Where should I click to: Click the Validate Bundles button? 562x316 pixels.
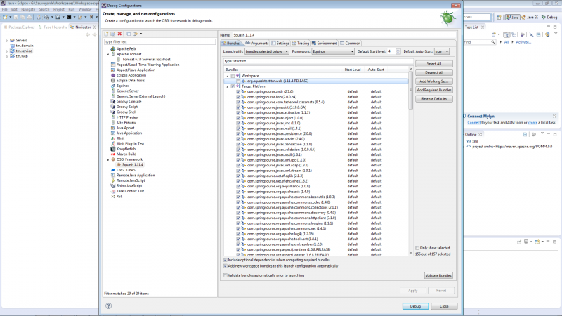click(x=438, y=275)
